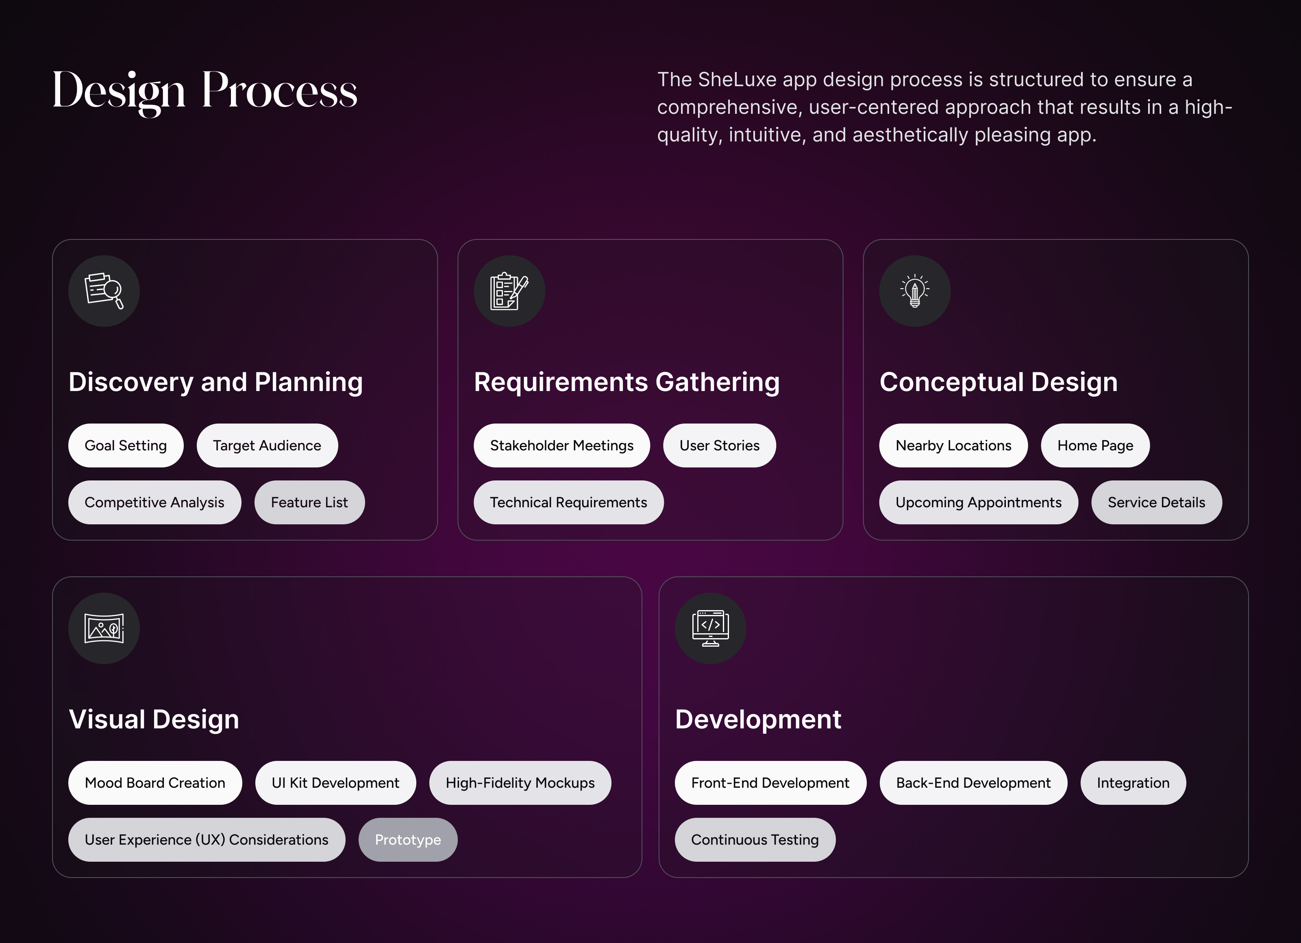The image size is (1301, 943).
Task: Choose the Competitive Analysis chip
Action: pyautogui.click(x=154, y=502)
